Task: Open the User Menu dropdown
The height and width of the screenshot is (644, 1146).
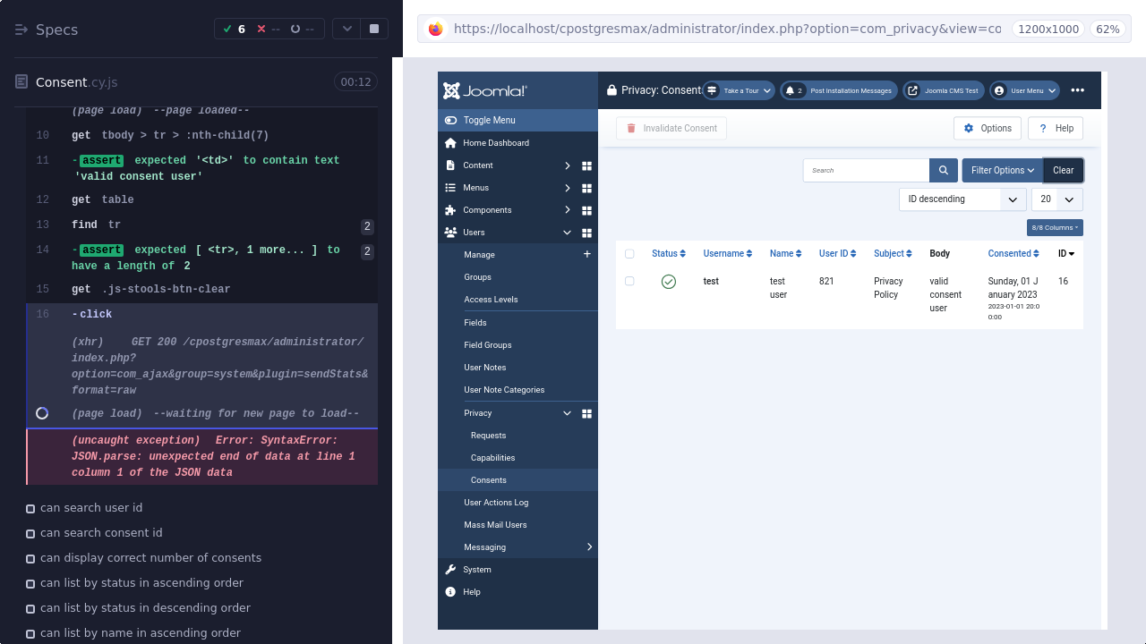Action: pyautogui.click(x=1024, y=90)
